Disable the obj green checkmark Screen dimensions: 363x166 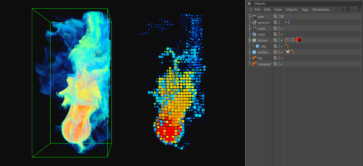tap(282, 46)
